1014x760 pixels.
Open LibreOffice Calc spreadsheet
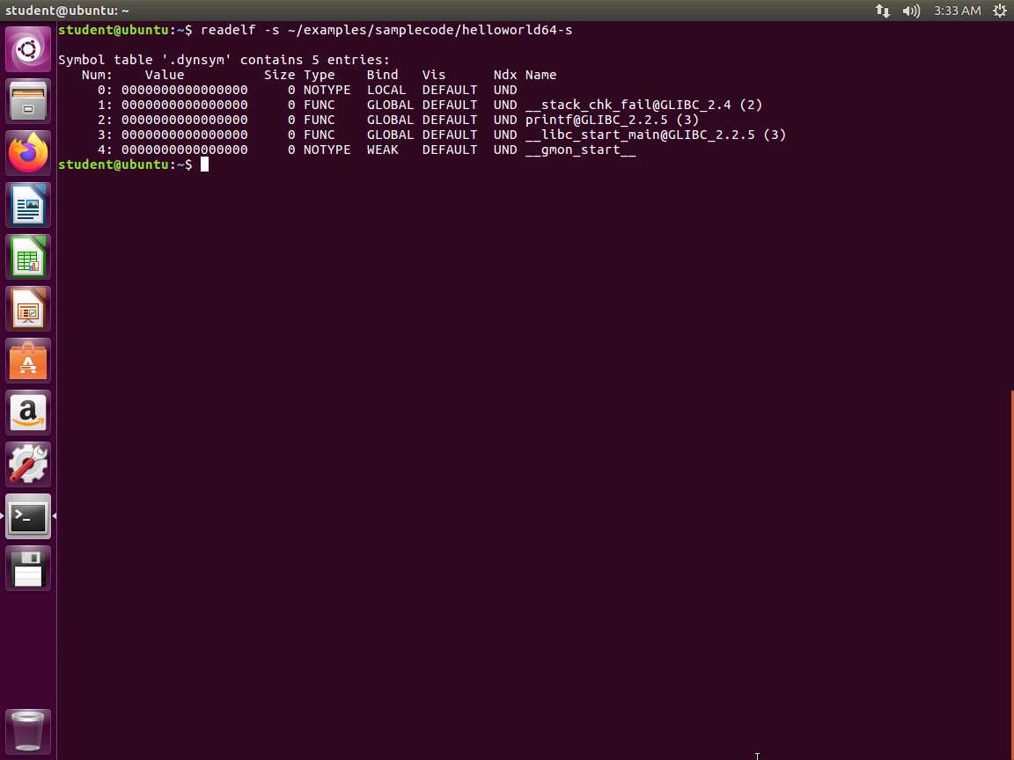(x=28, y=257)
